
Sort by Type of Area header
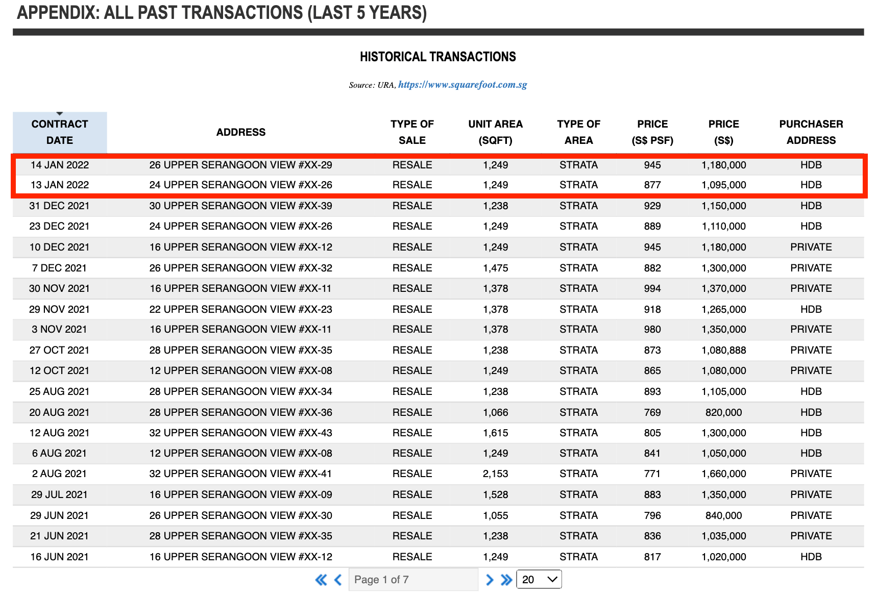click(578, 132)
